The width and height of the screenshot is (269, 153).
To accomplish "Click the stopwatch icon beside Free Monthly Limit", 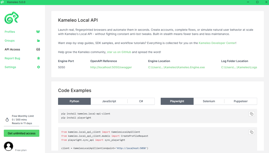I will [x=7, y=120].
